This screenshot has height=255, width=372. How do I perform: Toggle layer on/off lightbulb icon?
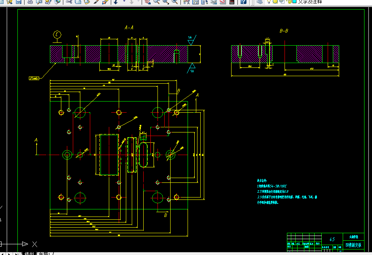[269, 2]
